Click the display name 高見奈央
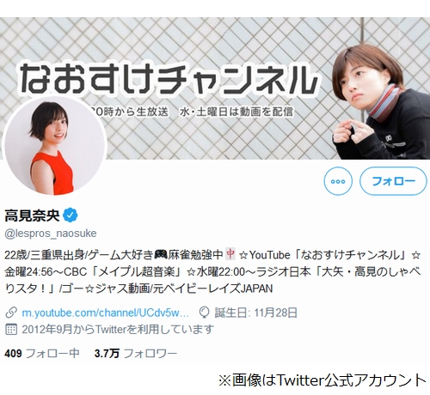Viewport: 430px width, 395px height. click(32, 216)
